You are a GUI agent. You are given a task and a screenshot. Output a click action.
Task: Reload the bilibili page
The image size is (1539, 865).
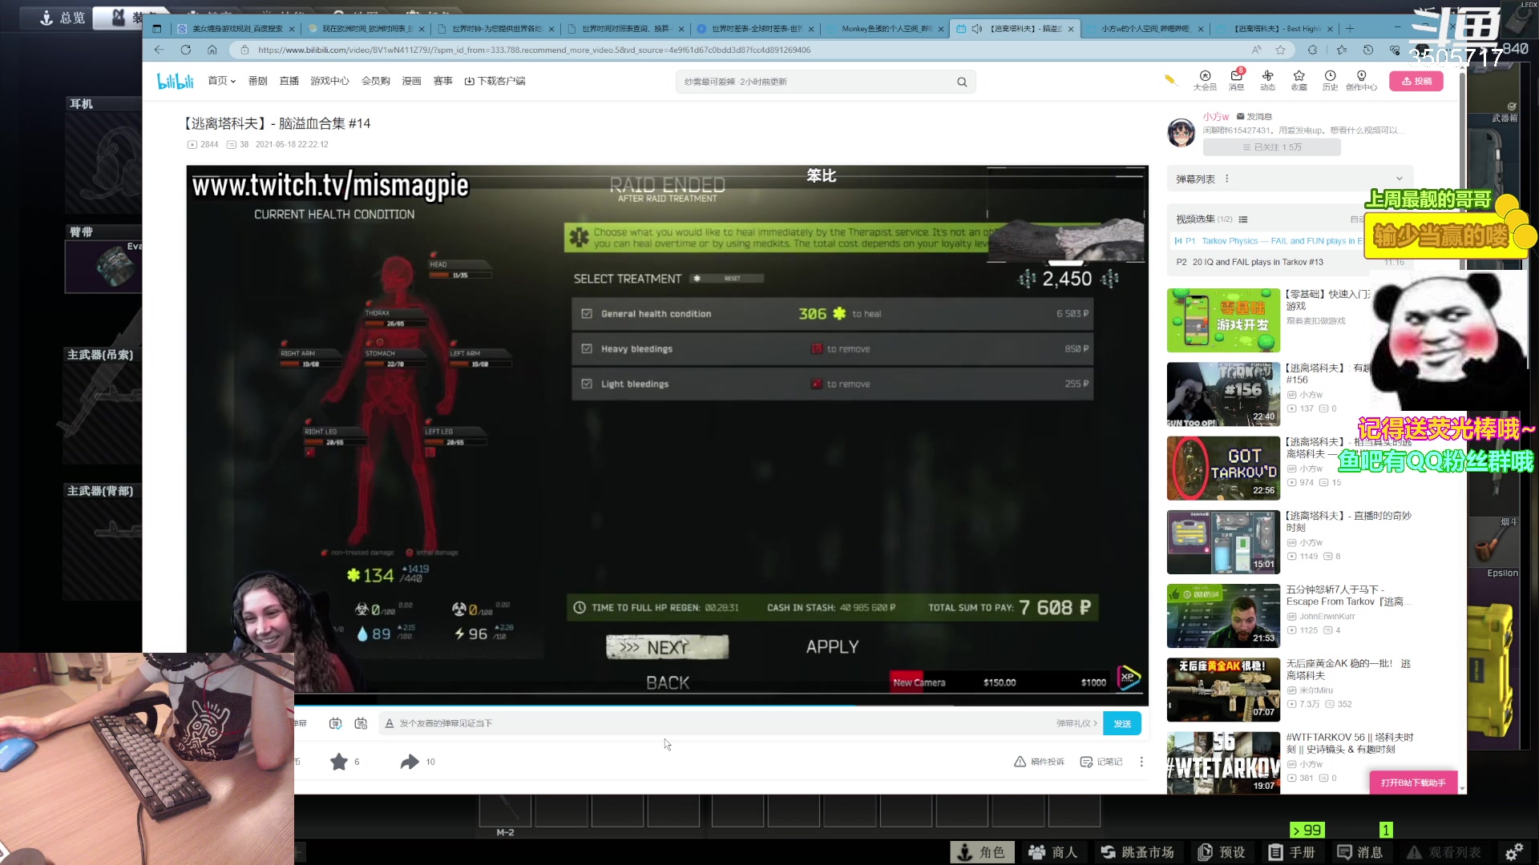(x=185, y=50)
